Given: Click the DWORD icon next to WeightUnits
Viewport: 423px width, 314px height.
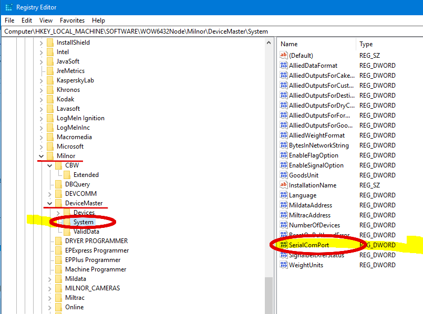Looking at the screenshot, I should [284, 265].
